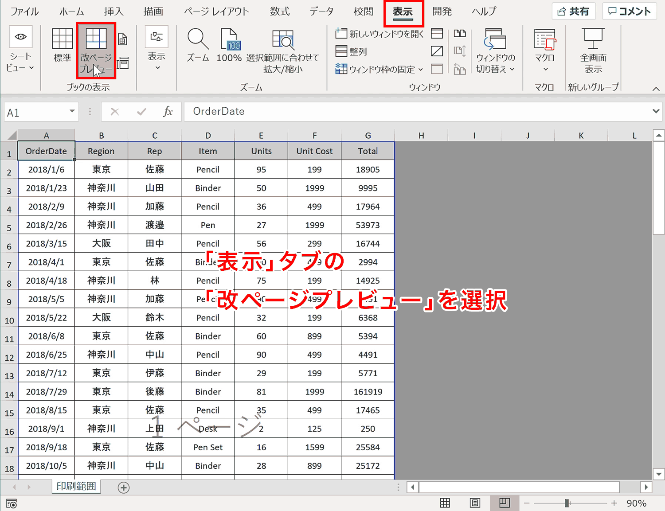
Task: Click the Custom Views icon
Action: coord(123,63)
